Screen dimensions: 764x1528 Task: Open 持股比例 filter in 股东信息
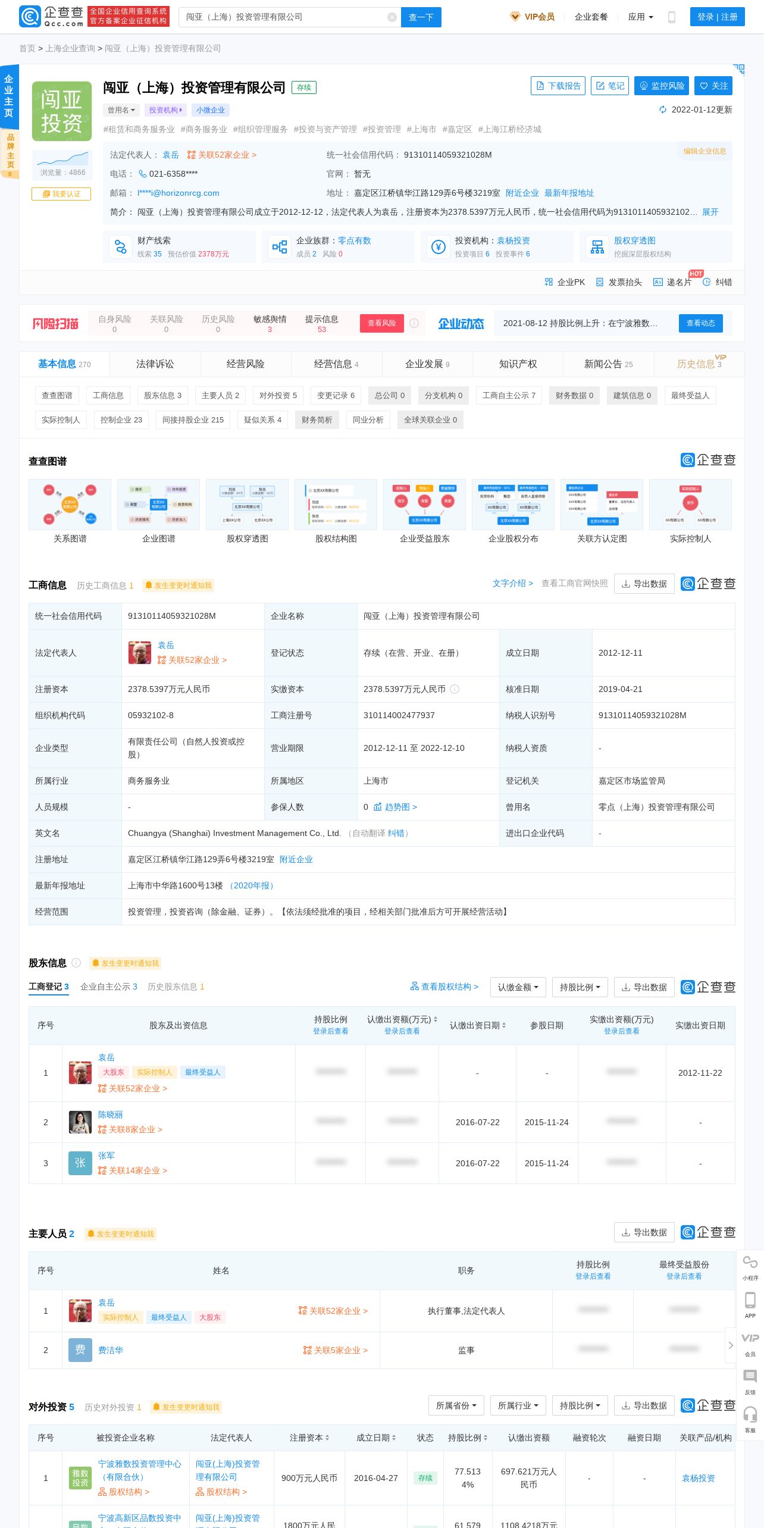pos(580,987)
